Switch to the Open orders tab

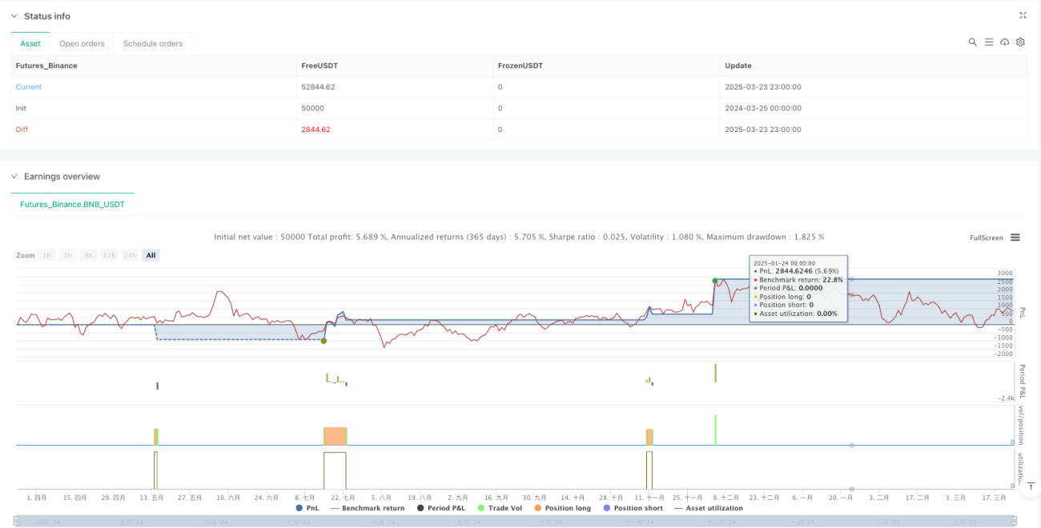click(82, 43)
